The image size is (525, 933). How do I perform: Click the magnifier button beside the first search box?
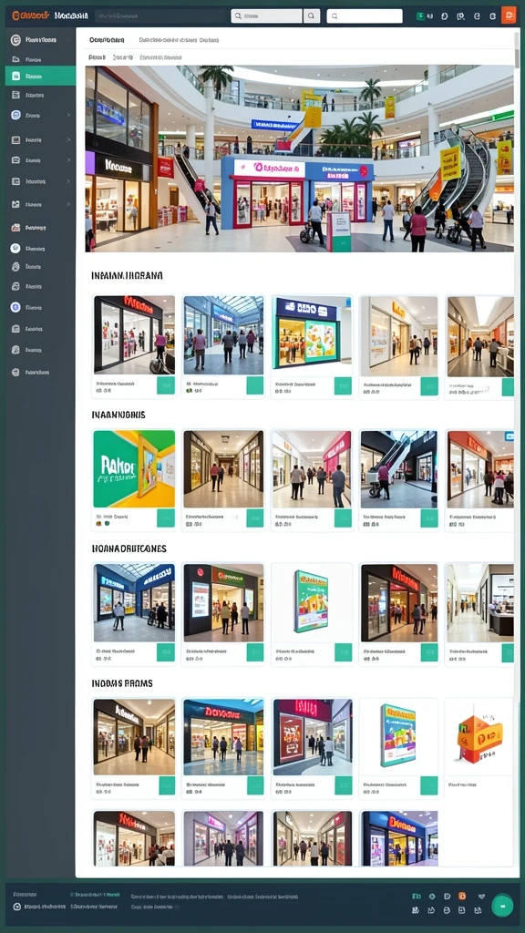click(x=312, y=16)
